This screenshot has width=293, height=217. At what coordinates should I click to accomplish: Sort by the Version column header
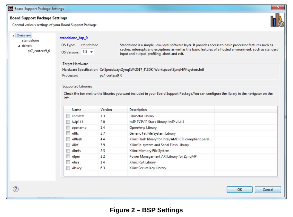click(113, 110)
